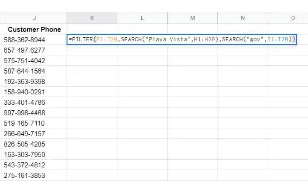Select column O header

click(x=288, y=18)
